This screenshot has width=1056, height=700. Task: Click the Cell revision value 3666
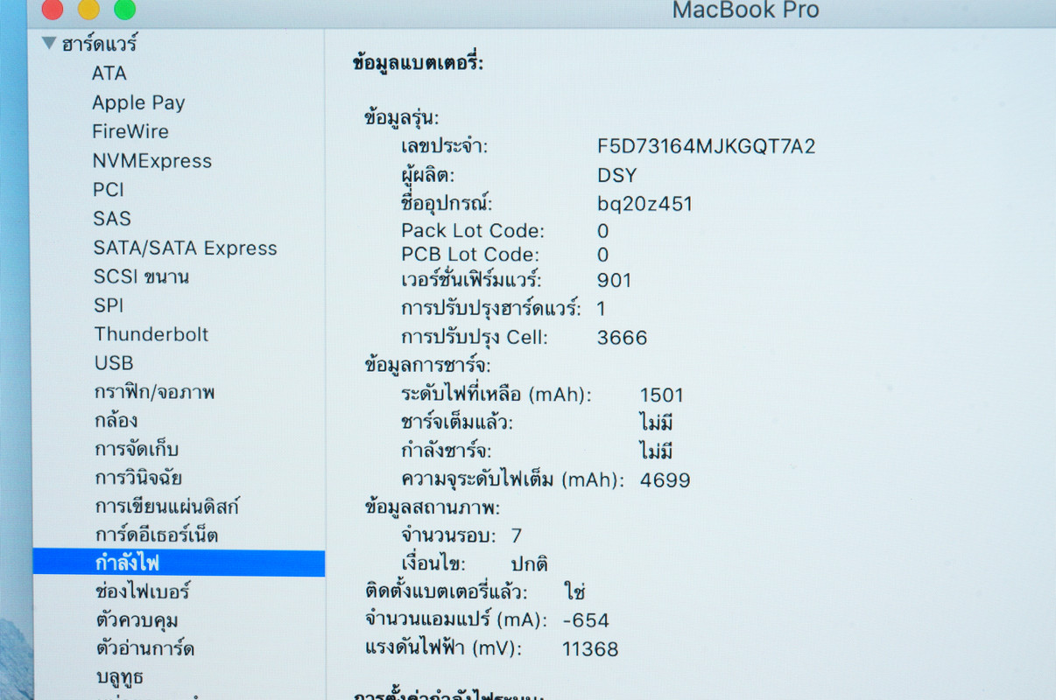[622, 338]
